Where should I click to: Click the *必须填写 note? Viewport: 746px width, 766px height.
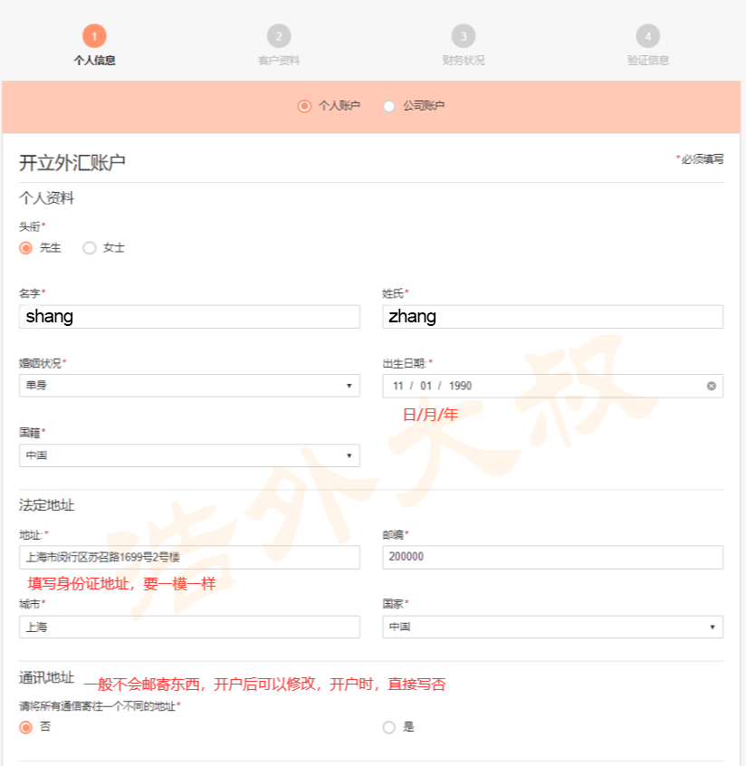(x=700, y=159)
